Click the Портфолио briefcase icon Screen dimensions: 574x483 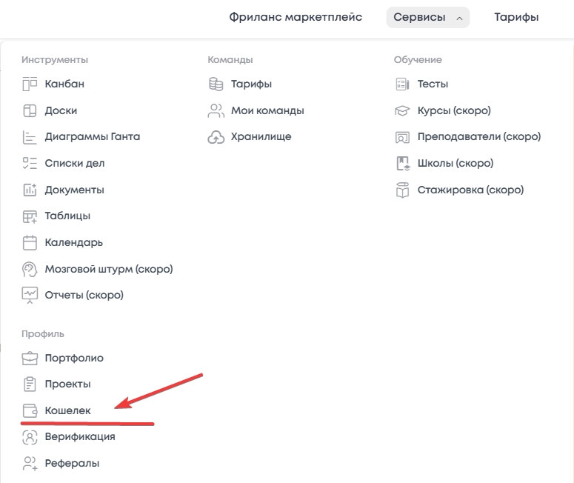[30, 359]
